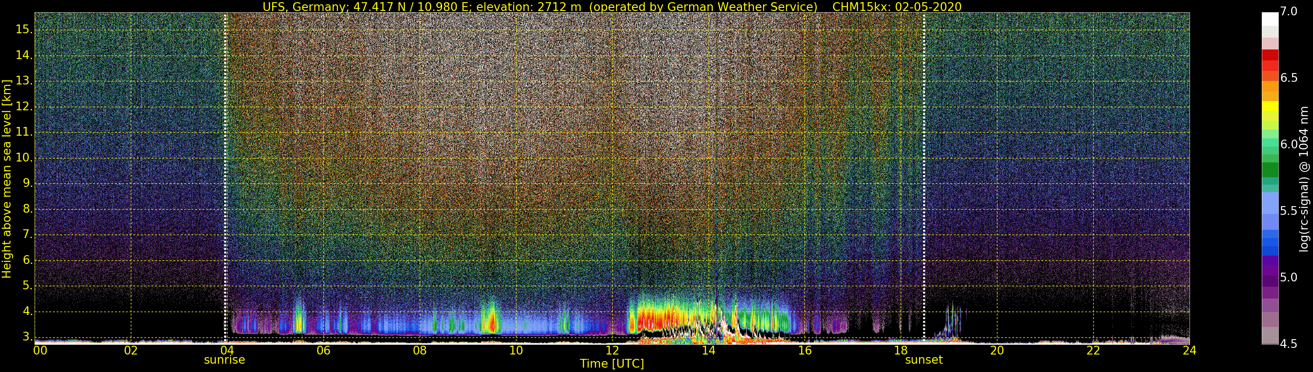This screenshot has width=1313, height=372.
Task: Click the time axis tick label '08'
Action: click(x=419, y=350)
